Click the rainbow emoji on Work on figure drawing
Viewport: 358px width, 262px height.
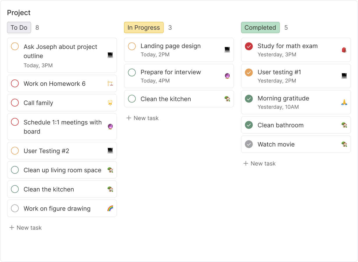(110, 208)
